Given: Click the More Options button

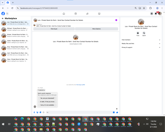Looking at the screenshot, I should coord(97,29).
